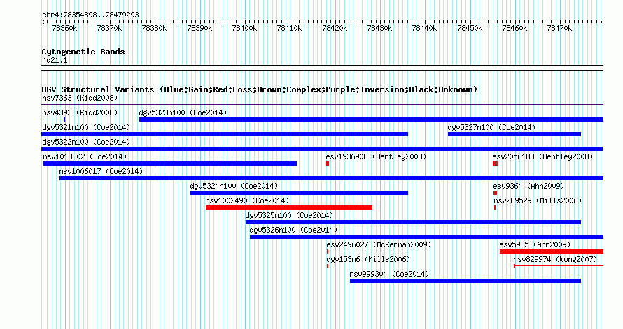Click the dgv5326n100 (Coe2014) label

pos(293,230)
